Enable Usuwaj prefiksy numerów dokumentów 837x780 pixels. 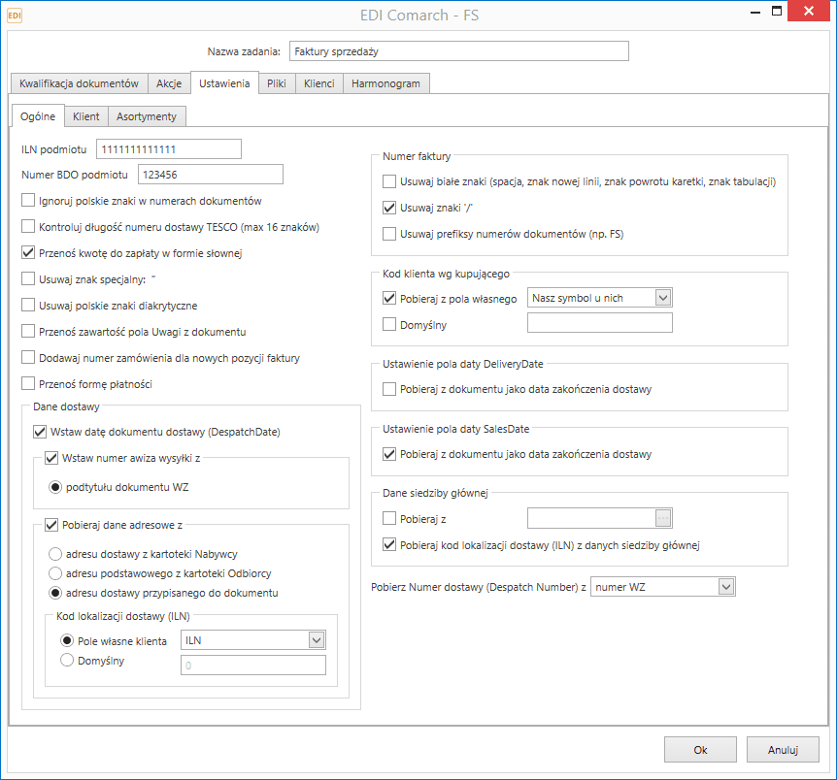[x=389, y=234]
